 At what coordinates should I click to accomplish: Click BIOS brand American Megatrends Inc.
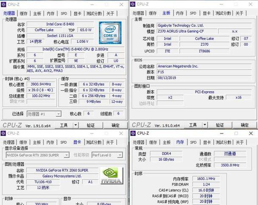click(204, 66)
